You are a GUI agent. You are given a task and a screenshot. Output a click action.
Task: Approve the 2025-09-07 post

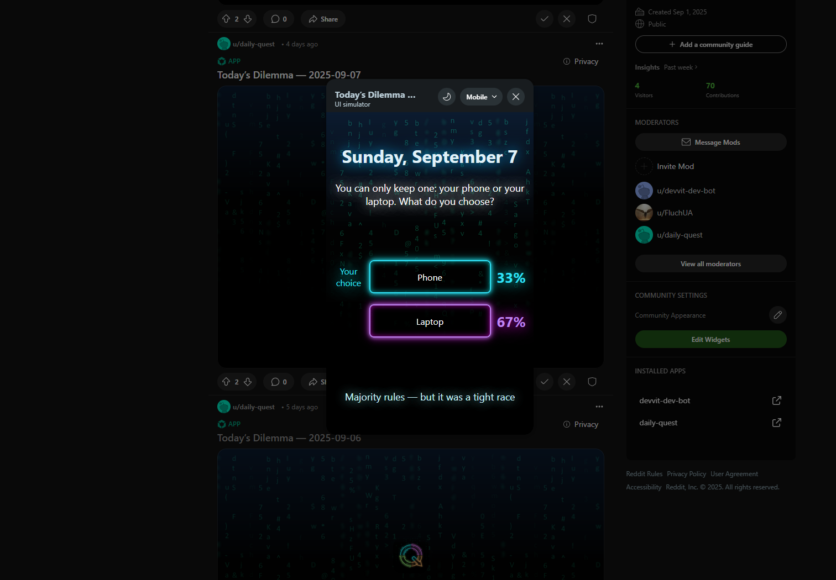pos(545,382)
